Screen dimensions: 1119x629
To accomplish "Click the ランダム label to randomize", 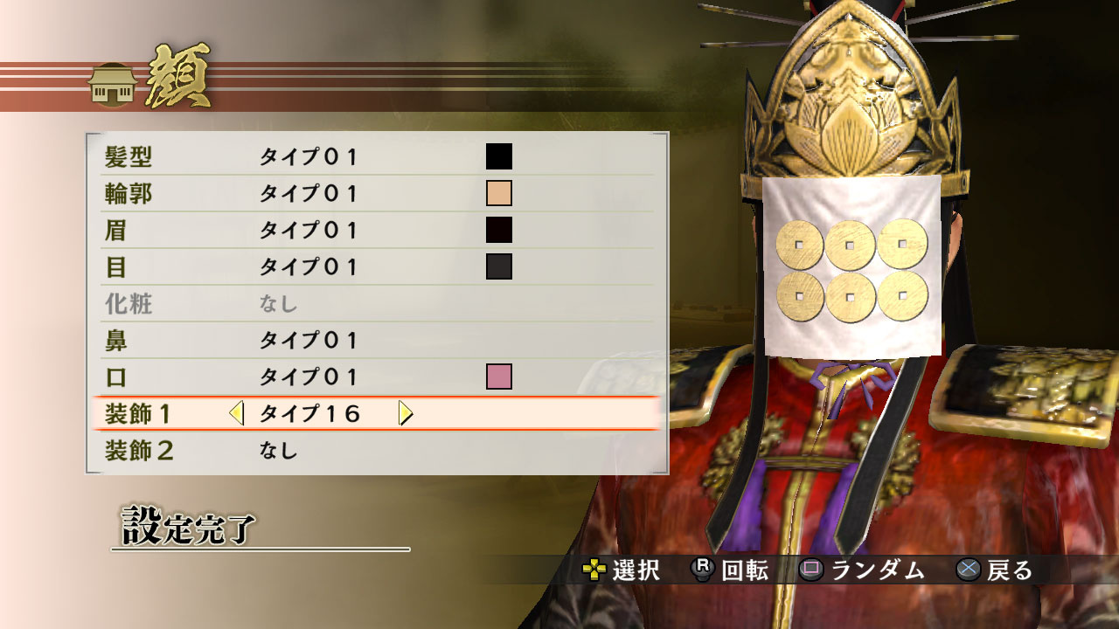I will point(878,570).
